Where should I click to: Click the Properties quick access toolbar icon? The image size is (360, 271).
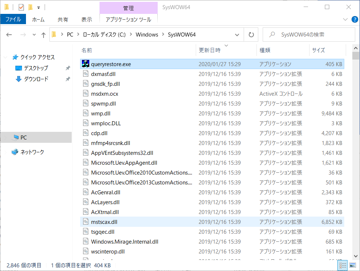[x=21, y=7]
